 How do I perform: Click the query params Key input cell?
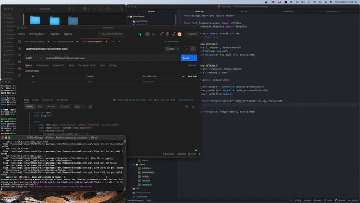click(x=57, y=82)
